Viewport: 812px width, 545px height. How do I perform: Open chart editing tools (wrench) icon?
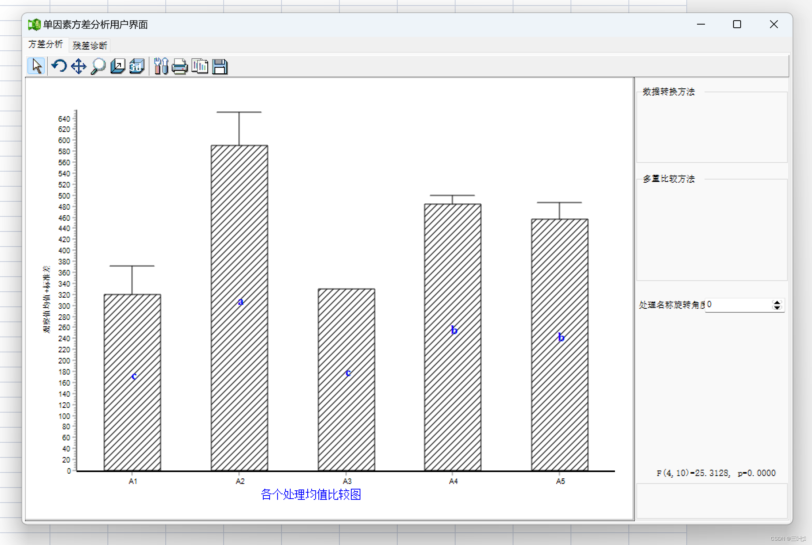[x=161, y=66]
